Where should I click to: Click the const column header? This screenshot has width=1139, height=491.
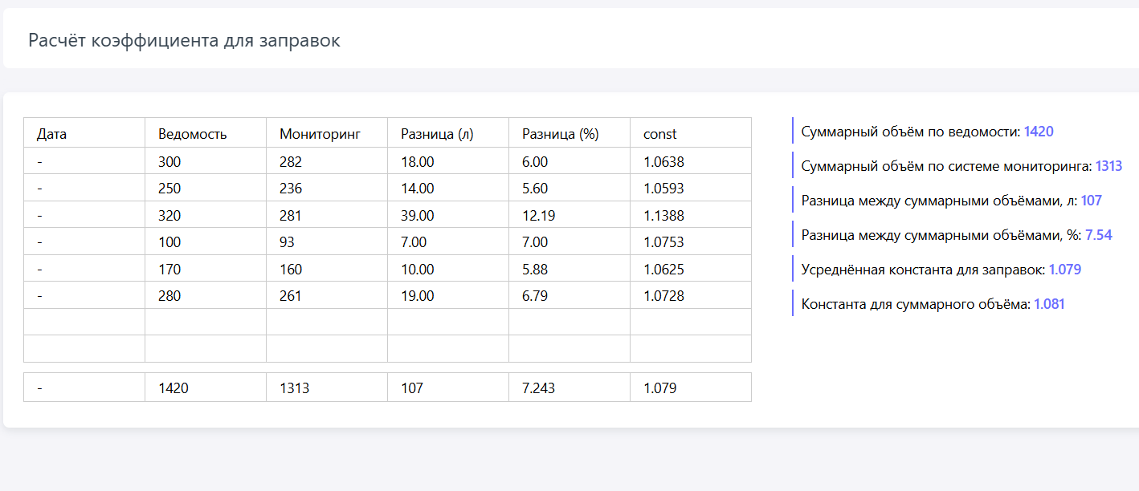tap(690, 134)
